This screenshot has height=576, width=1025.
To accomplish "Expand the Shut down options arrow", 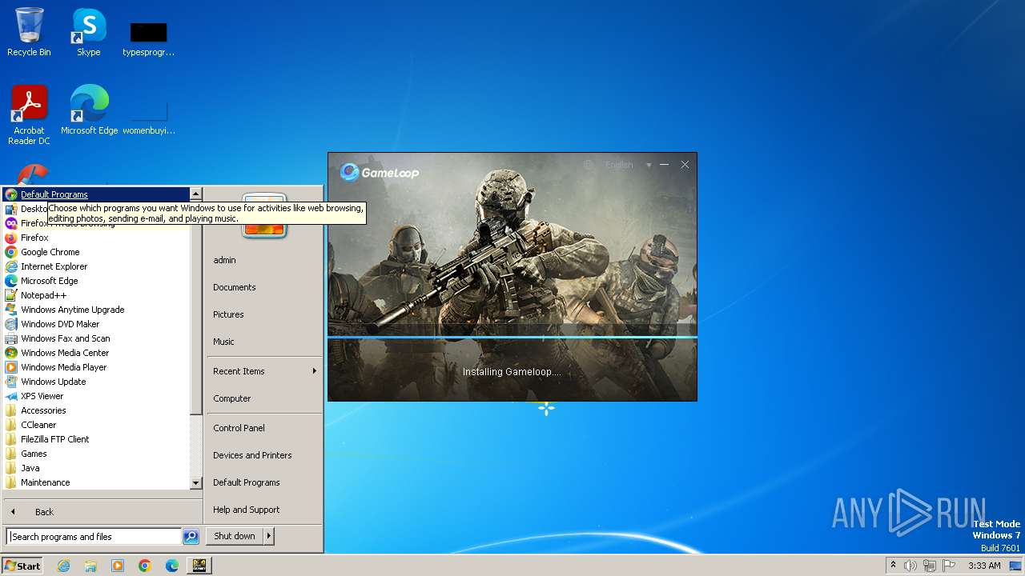I will pyautogui.click(x=269, y=536).
